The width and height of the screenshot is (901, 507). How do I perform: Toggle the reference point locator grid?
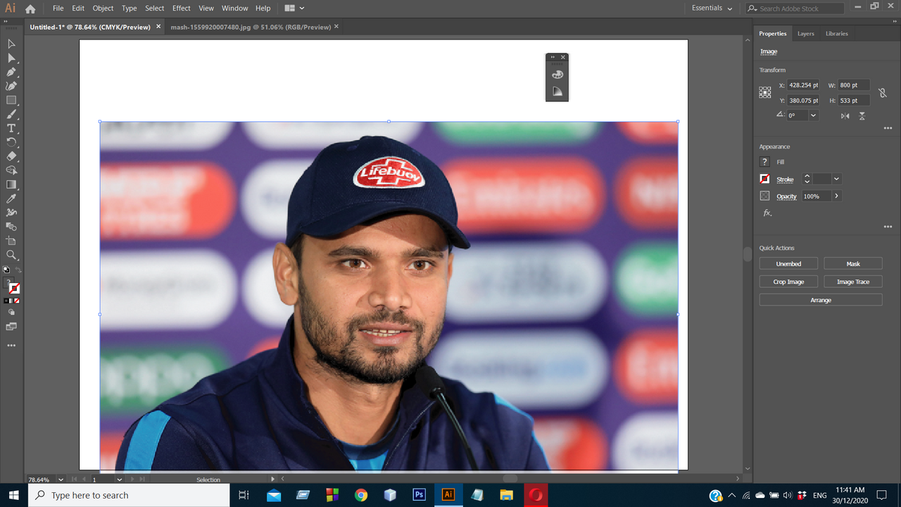[x=765, y=92]
